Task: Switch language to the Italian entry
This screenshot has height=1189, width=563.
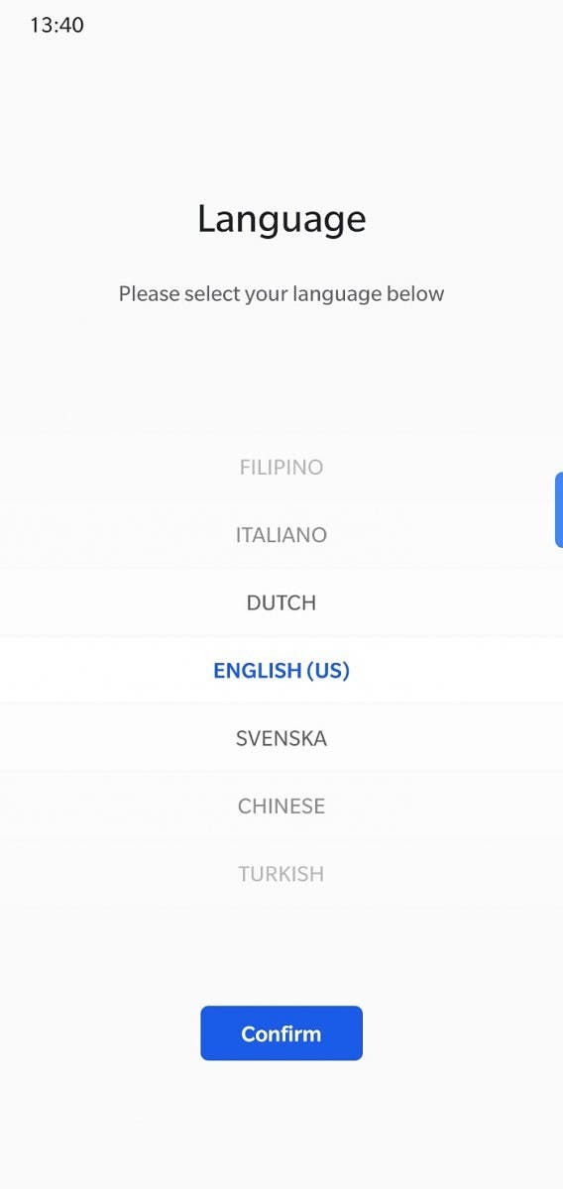Action: point(281,535)
